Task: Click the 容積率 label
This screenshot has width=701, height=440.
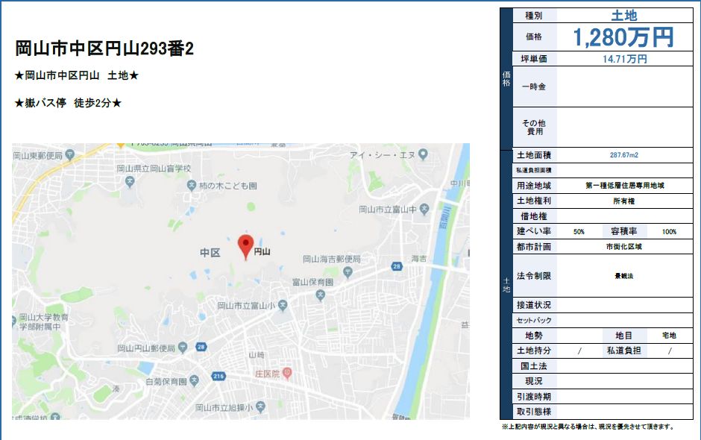Action: [x=624, y=231]
